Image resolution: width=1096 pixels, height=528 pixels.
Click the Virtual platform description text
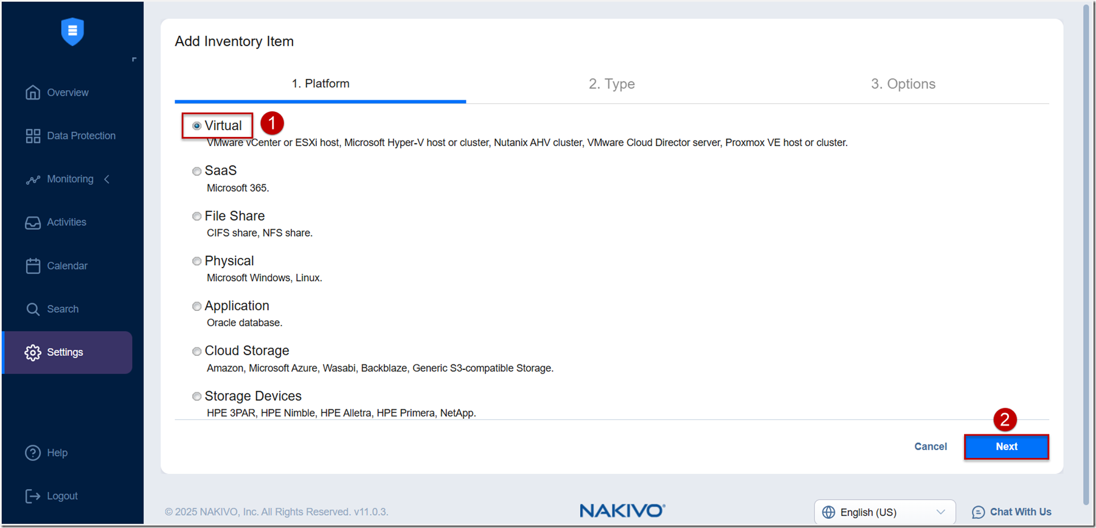point(527,142)
